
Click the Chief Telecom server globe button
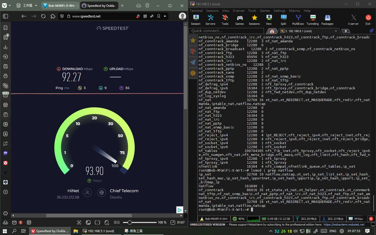(x=102, y=192)
